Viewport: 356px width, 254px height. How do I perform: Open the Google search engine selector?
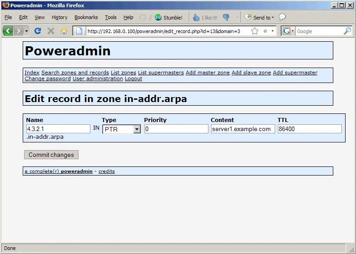(x=288, y=31)
